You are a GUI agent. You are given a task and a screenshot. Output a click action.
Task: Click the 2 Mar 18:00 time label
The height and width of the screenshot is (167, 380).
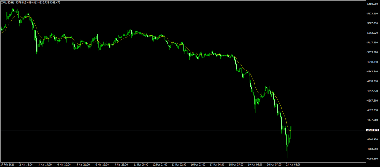tap(26, 165)
